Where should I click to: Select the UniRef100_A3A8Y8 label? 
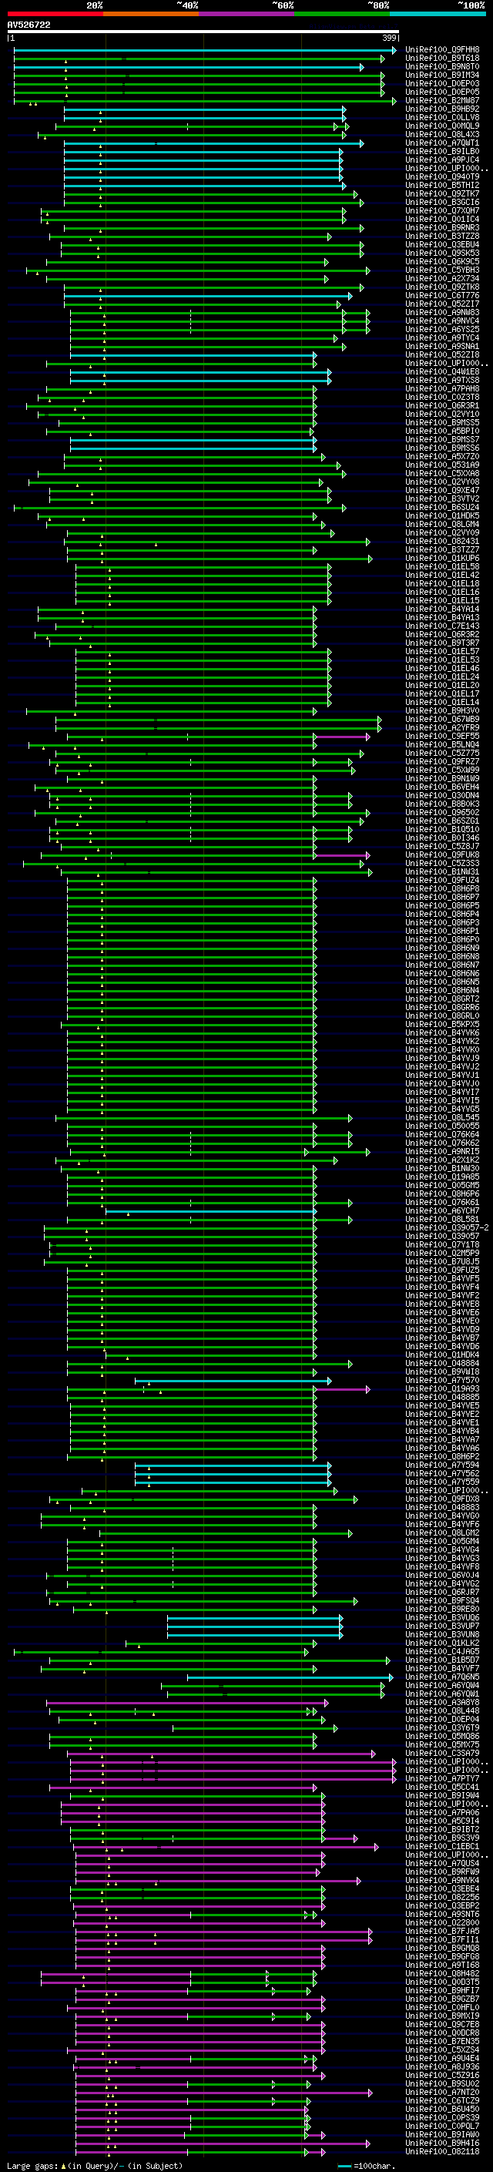442,1702
